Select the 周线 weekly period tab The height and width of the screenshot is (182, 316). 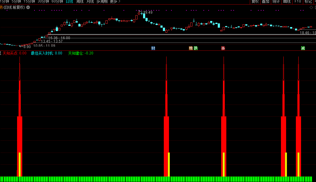80,2
